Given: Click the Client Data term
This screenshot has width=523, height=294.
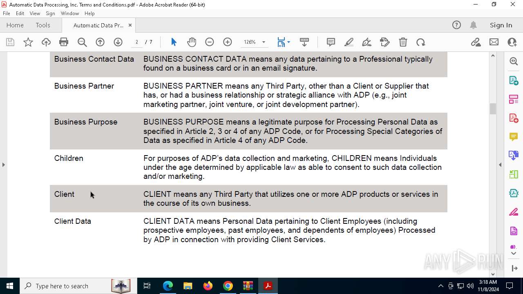Looking at the screenshot, I should pyautogui.click(x=73, y=221).
